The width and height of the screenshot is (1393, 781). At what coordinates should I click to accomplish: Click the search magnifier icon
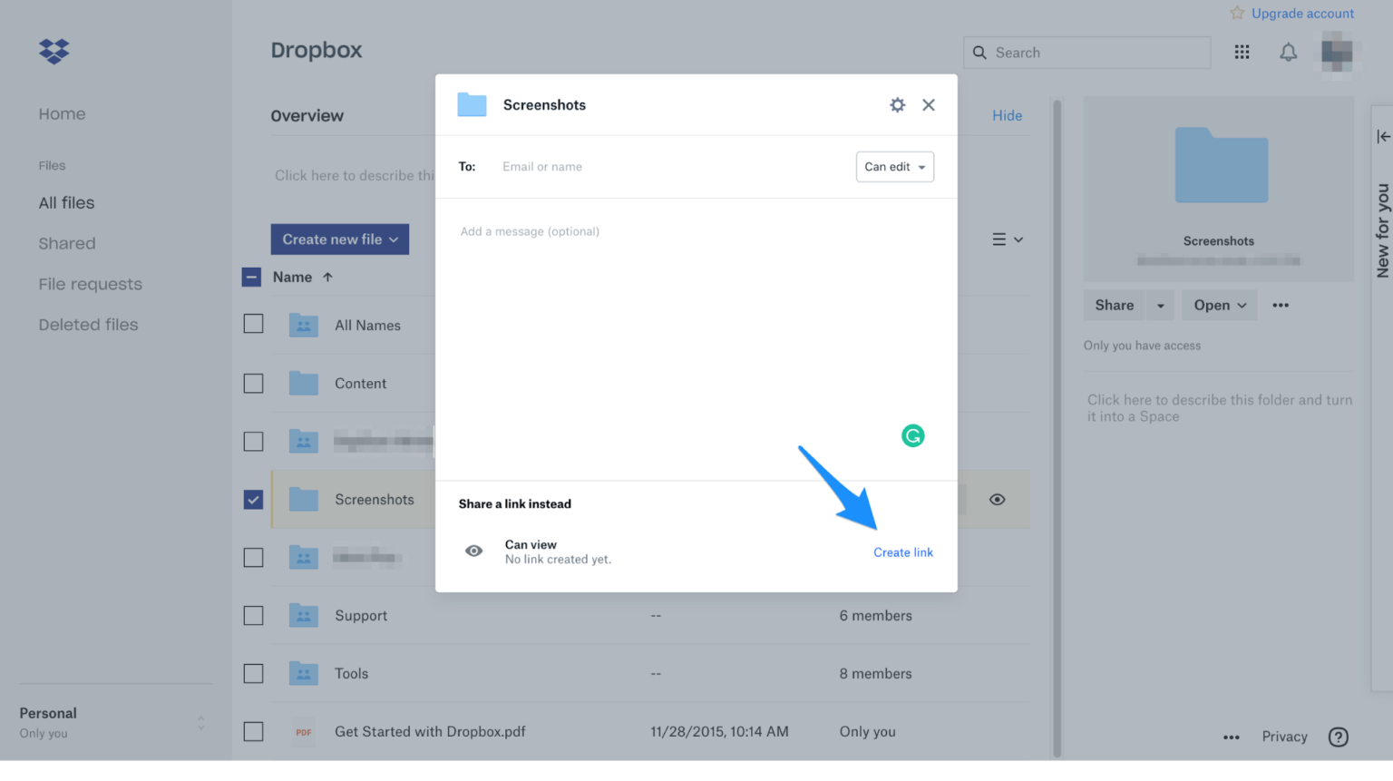click(979, 53)
